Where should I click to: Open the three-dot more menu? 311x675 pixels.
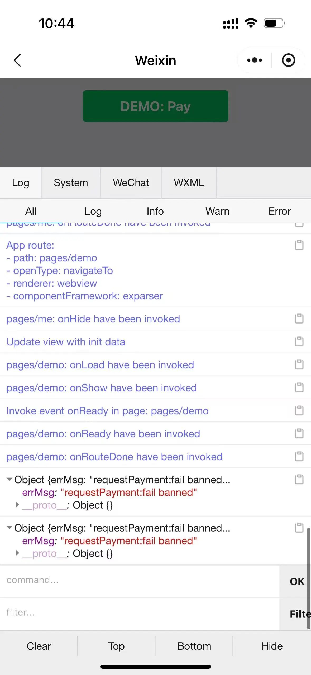click(255, 60)
